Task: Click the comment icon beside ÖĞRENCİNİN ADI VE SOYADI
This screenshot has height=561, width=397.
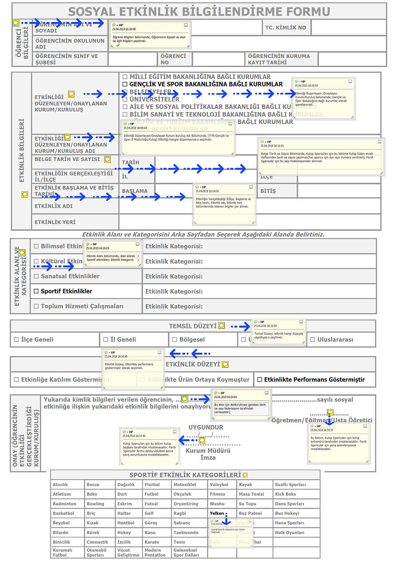Action: pyautogui.click(x=16, y=23)
